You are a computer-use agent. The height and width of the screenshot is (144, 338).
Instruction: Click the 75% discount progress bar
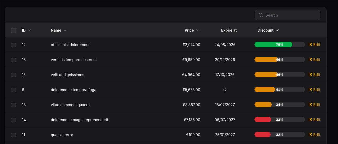[280, 45]
